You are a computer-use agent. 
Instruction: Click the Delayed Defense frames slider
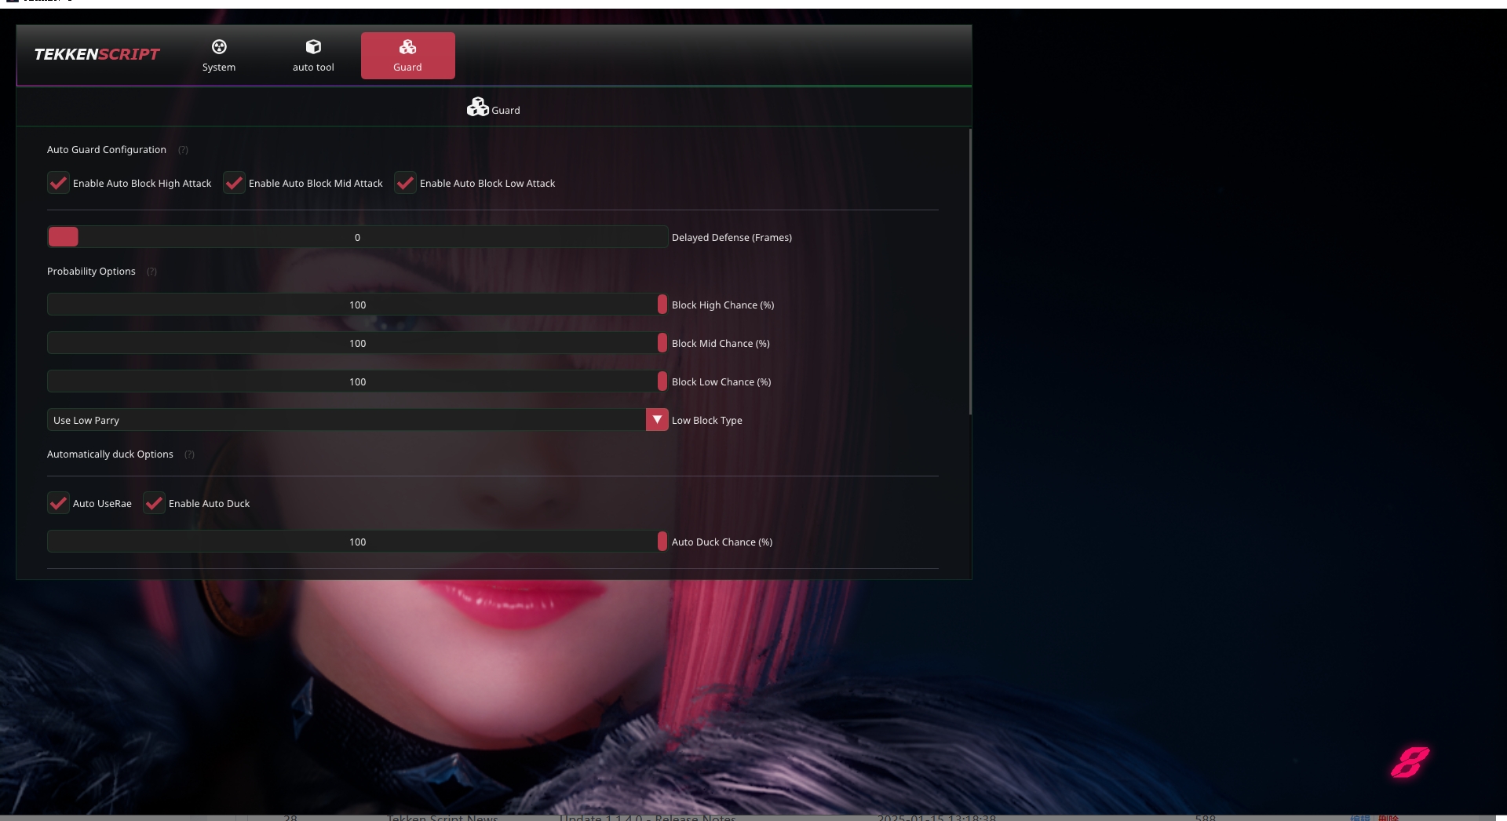pos(357,237)
